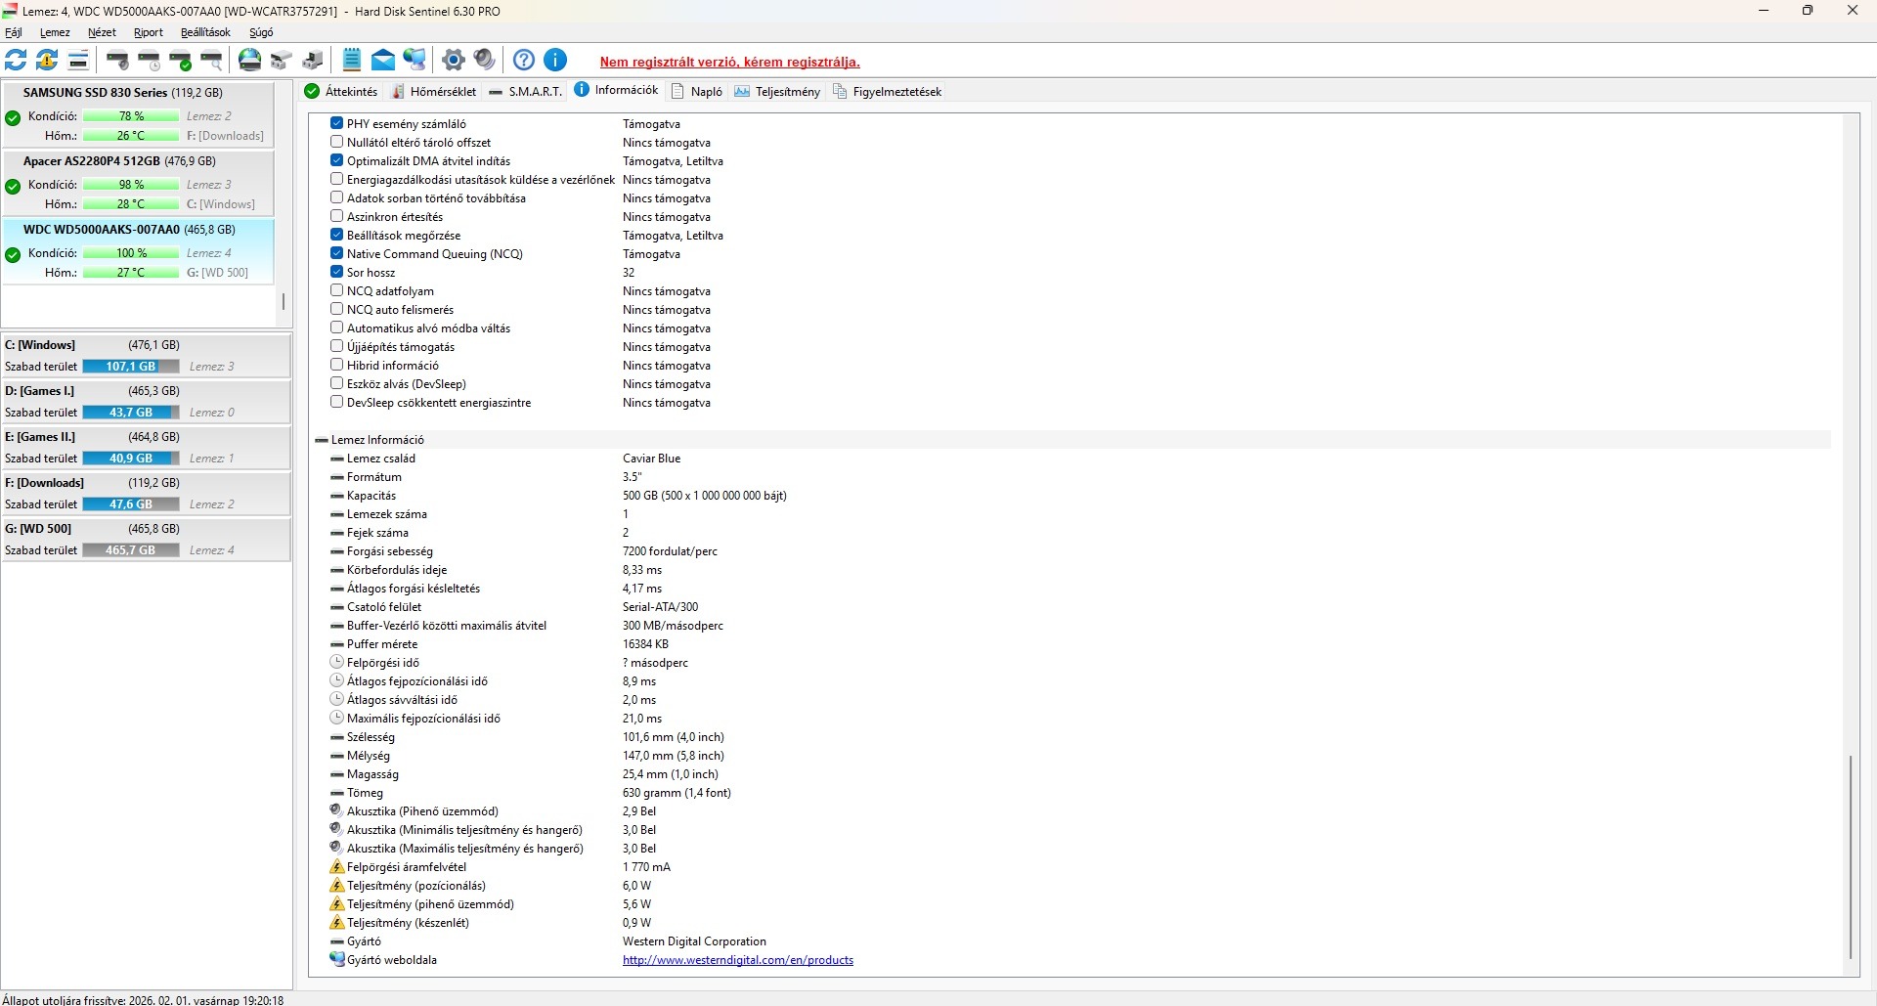
Task: Click the 7200 fordulat/perc rotation speed value
Action: 670,551
